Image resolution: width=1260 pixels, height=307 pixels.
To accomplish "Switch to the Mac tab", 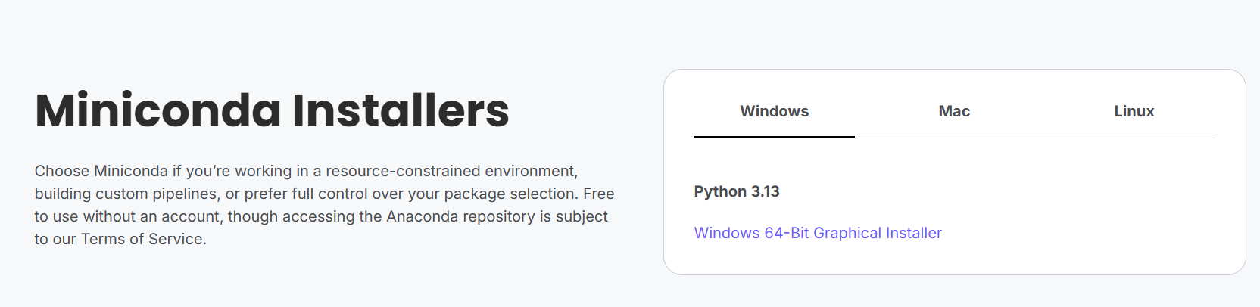I will click(954, 111).
